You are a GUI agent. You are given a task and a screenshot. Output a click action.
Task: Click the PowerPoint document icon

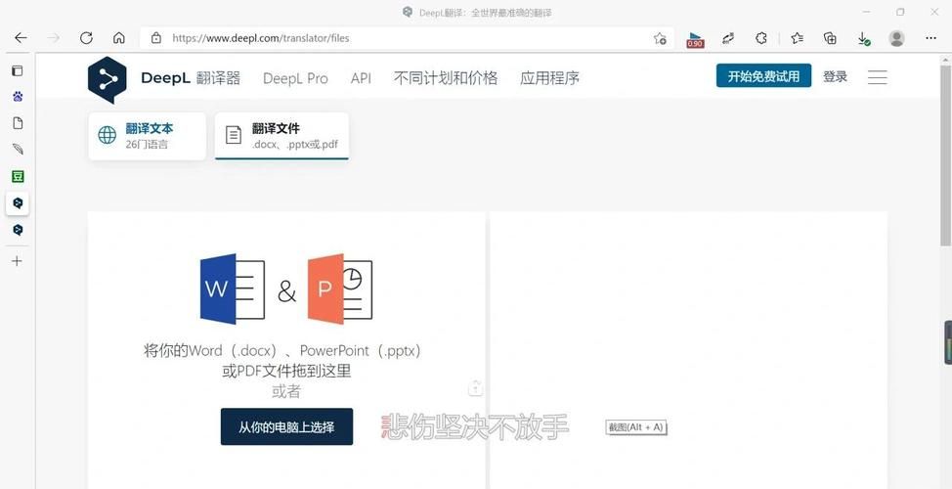pyautogui.click(x=340, y=289)
